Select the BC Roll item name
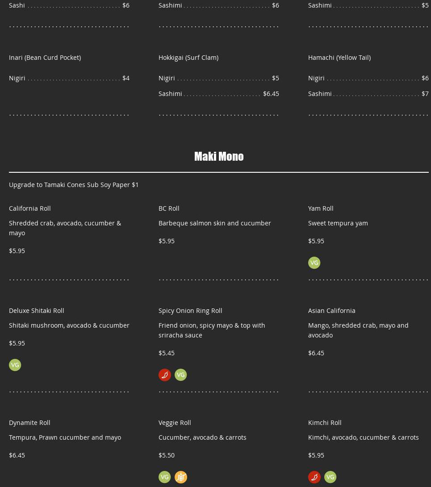 pos(169,208)
